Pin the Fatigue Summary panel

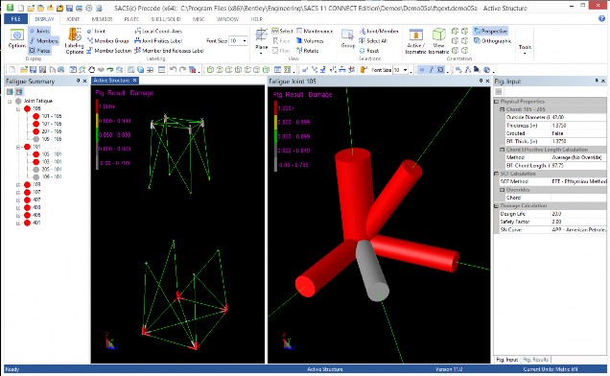tap(78, 81)
